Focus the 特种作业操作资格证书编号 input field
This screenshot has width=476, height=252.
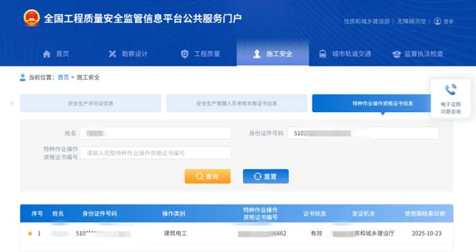[x=156, y=153]
